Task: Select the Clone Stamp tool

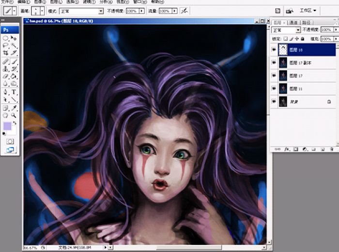Action: pyautogui.click(x=5, y=69)
